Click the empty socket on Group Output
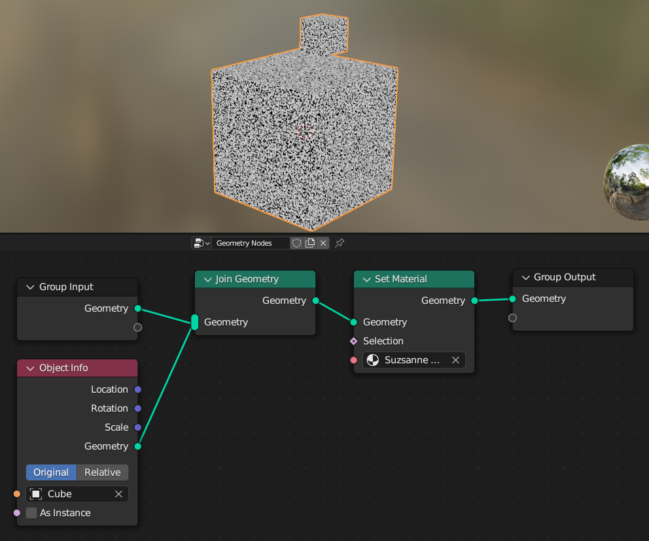This screenshot has height=541, width=649. (x=512, y=318)
